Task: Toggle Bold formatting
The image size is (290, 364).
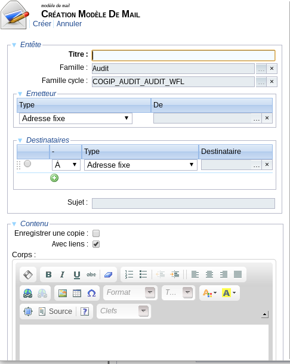Action: 48,274
